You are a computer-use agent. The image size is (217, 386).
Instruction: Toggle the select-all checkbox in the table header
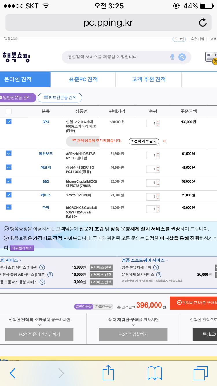click(9, 111)
